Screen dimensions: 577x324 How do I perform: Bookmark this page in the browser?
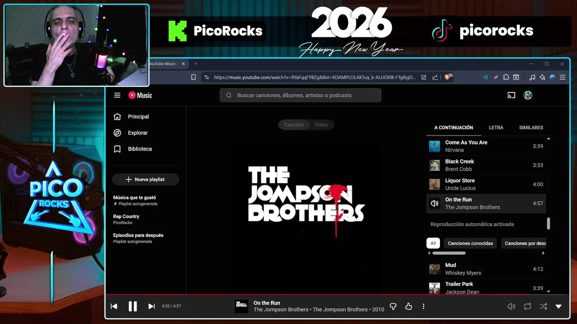193,77
